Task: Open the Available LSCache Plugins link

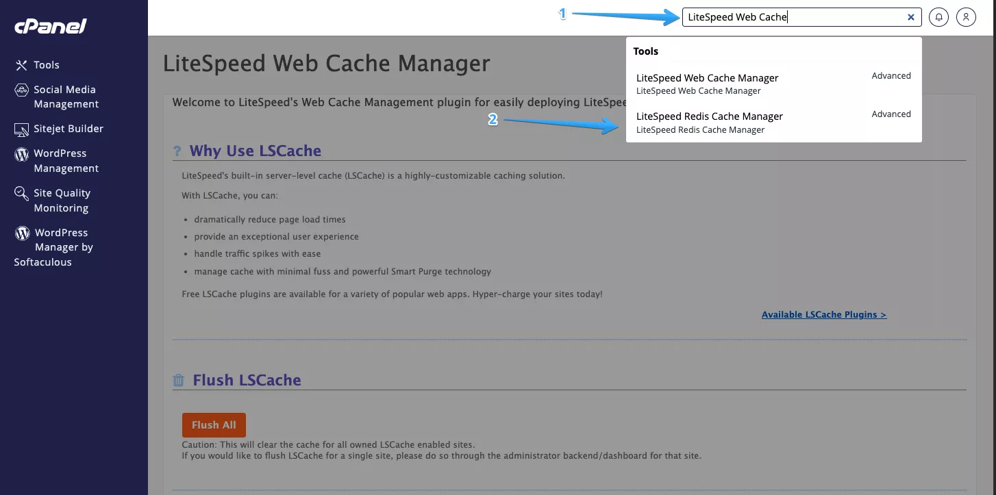Action: point(824,314)
